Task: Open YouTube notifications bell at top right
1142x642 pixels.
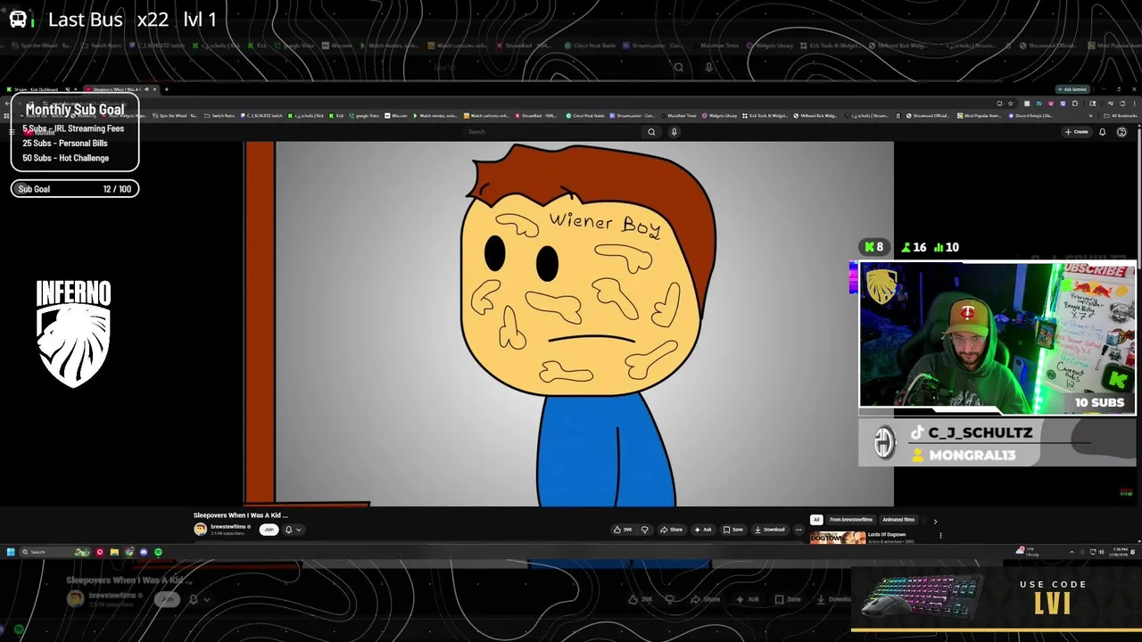Action: click(x=1103, y=132)
